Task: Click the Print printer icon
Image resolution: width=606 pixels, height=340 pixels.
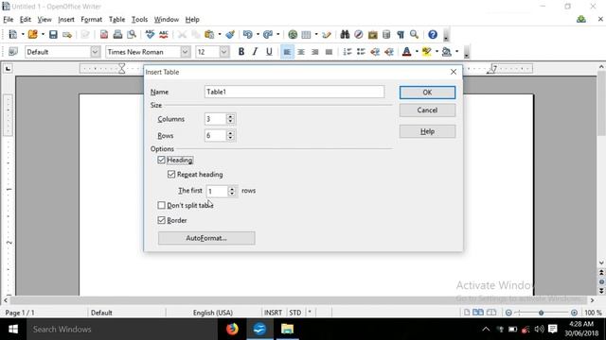Action: [x=117, y=35]
